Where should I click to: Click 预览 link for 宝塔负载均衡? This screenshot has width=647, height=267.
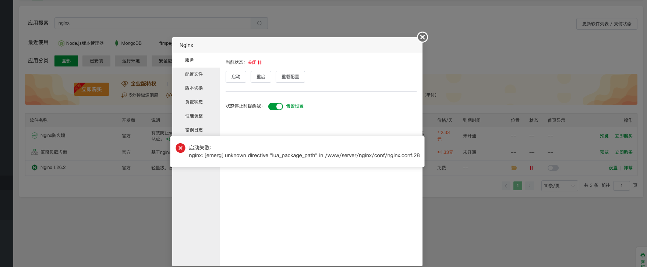tap(604, 152)
